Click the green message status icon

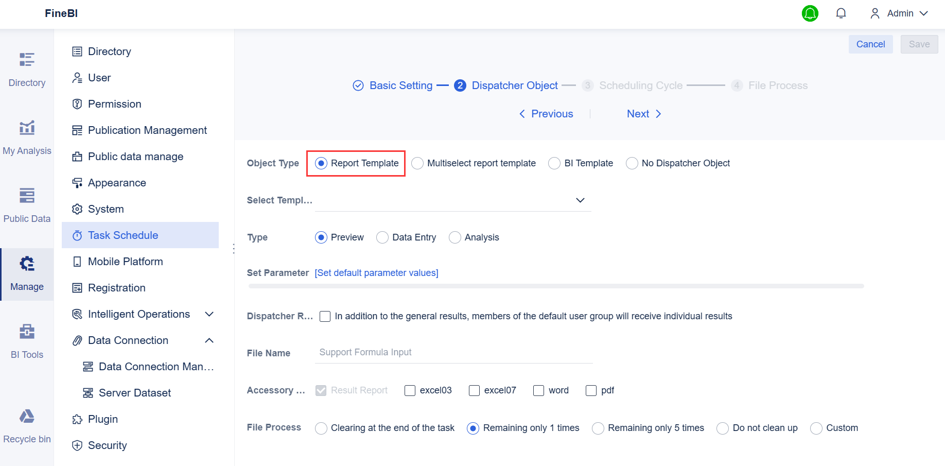click(810, 13)
